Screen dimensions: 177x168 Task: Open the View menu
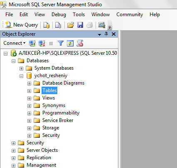tap(39, 15)
